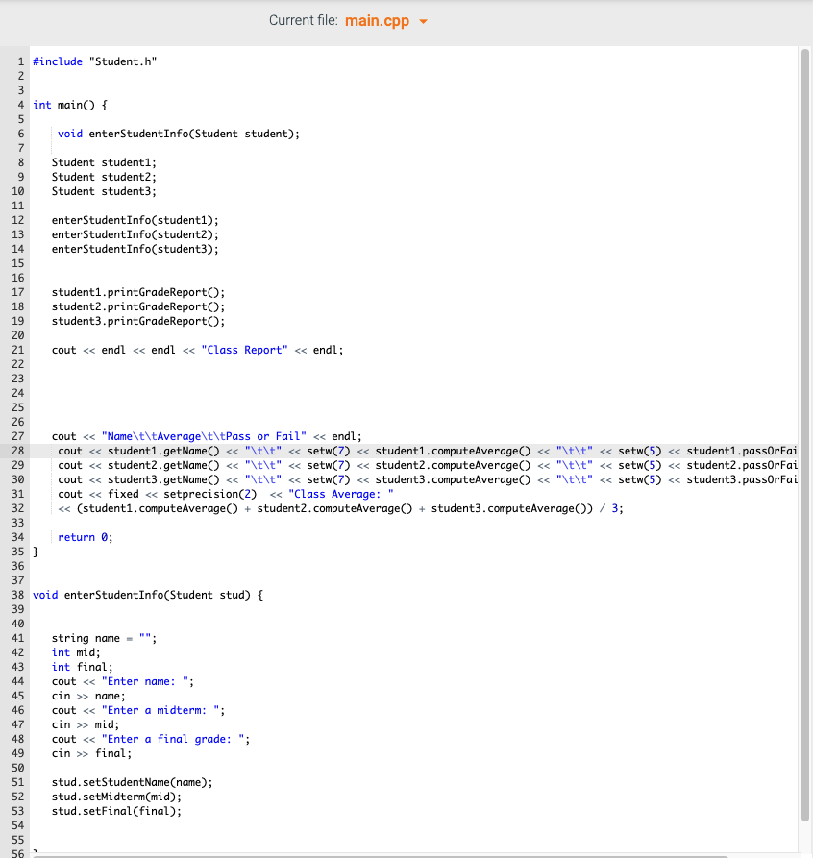This screenshot has width=813, height=858.
Task: Click the 'int mid;' declaration
Action: (x=76, y=652)
